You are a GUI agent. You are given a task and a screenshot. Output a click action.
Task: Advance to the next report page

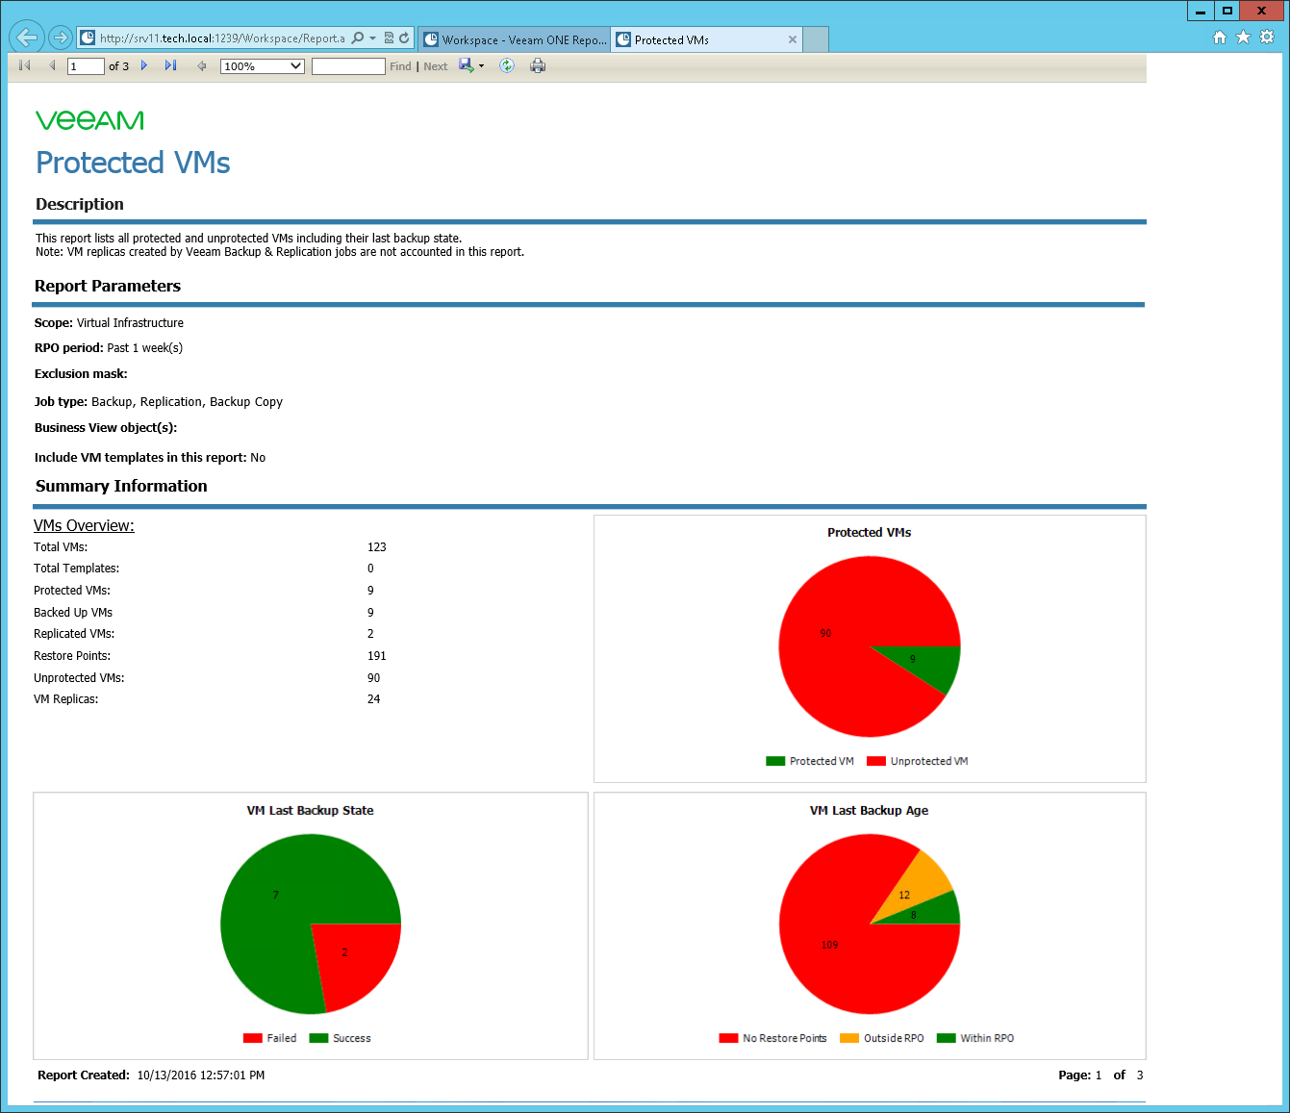point(144,65)
